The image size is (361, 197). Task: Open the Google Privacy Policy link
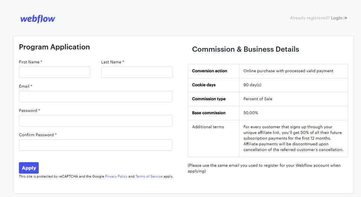coord(116,176)
